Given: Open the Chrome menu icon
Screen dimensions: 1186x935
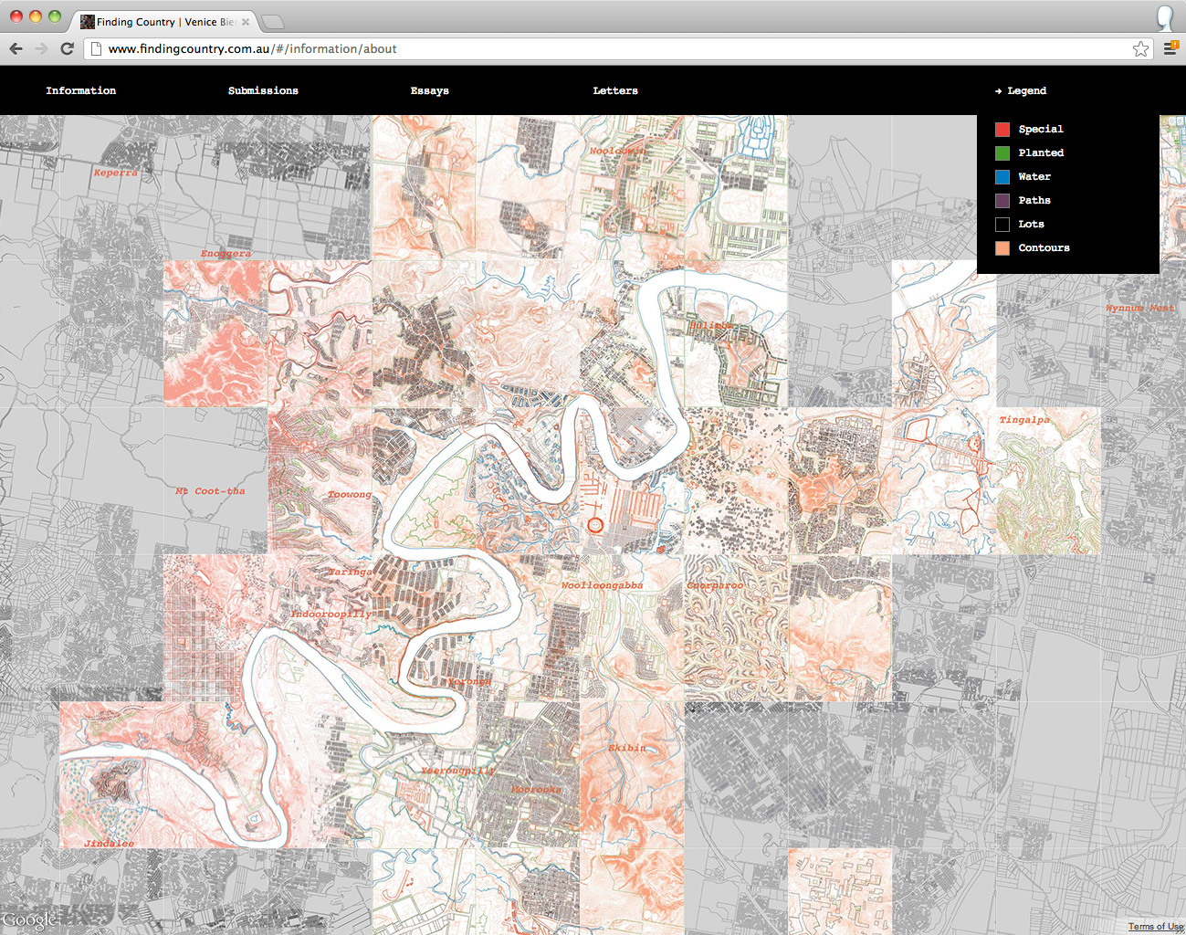Looking at the screenshot, I should (x=1170, y=48).
